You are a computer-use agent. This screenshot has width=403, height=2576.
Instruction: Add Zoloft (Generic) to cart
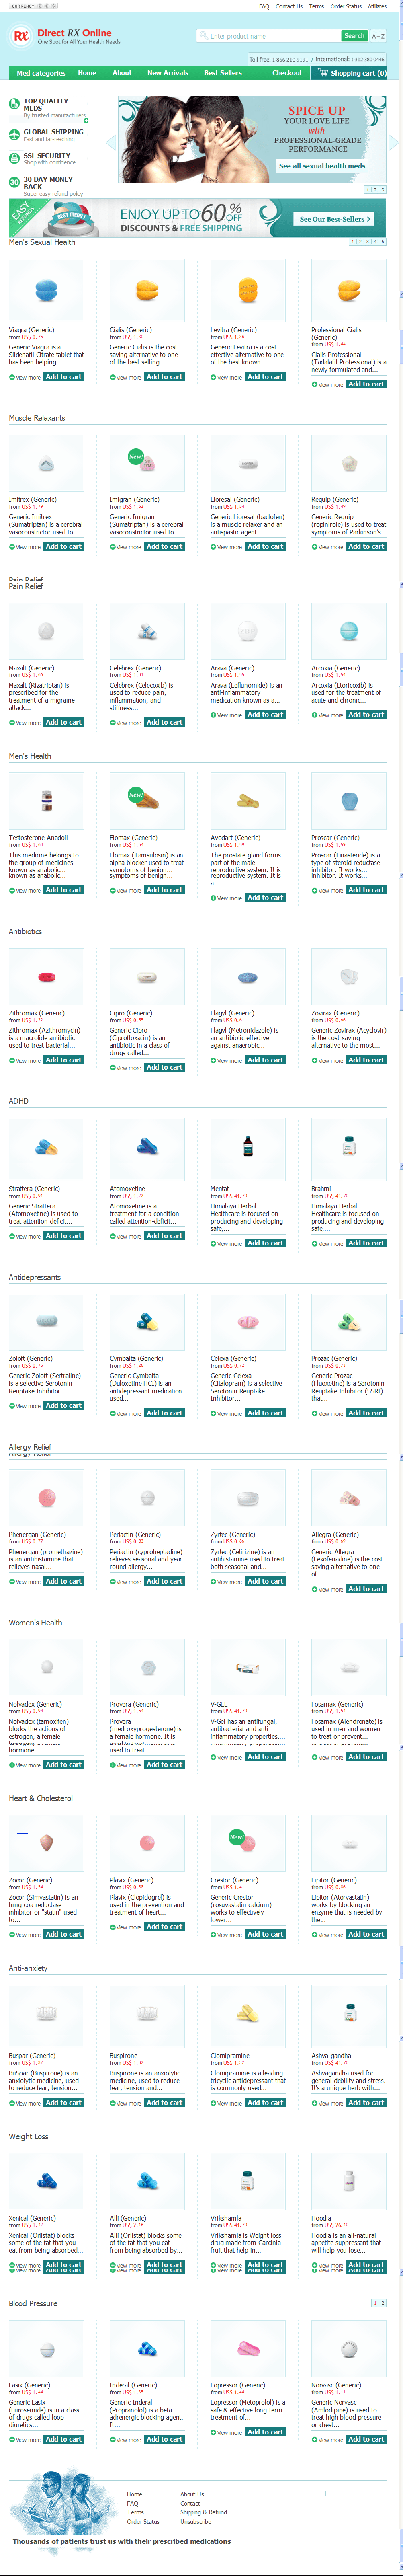click(x=64, y=1406)
